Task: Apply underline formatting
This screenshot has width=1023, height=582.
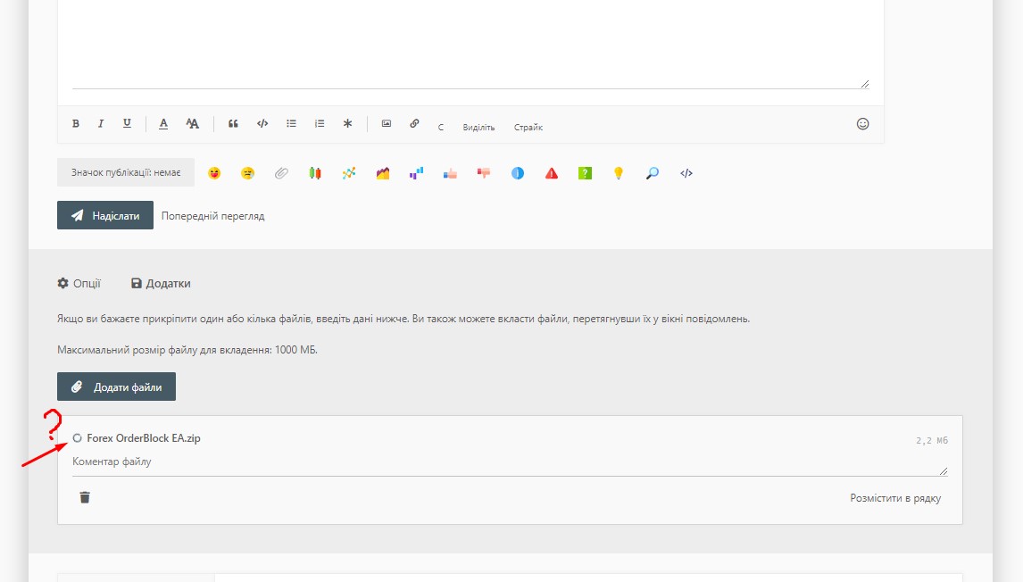Action: (x=127, y=123)
